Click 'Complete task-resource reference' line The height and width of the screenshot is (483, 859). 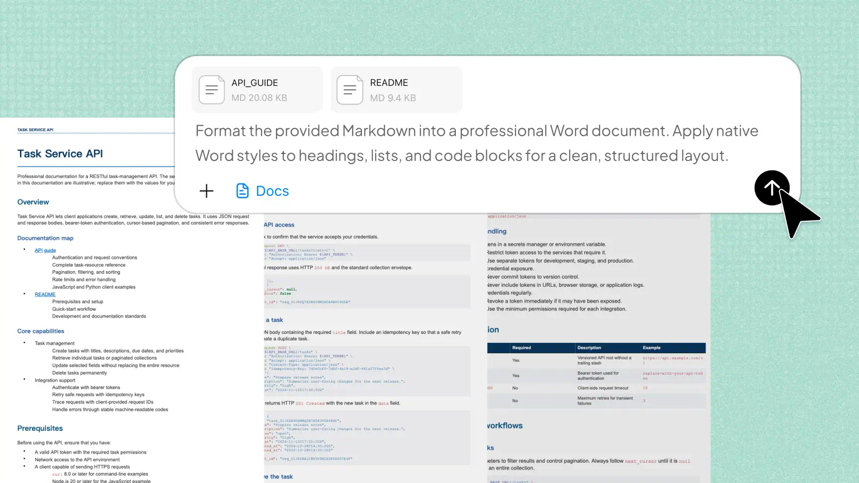coord(89,265)
